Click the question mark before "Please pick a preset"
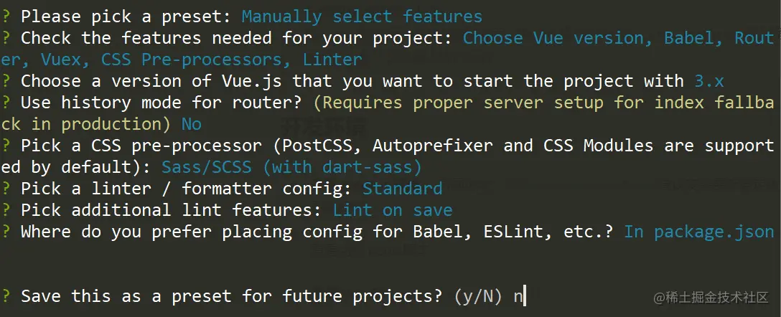 click(x=5, y=16)
